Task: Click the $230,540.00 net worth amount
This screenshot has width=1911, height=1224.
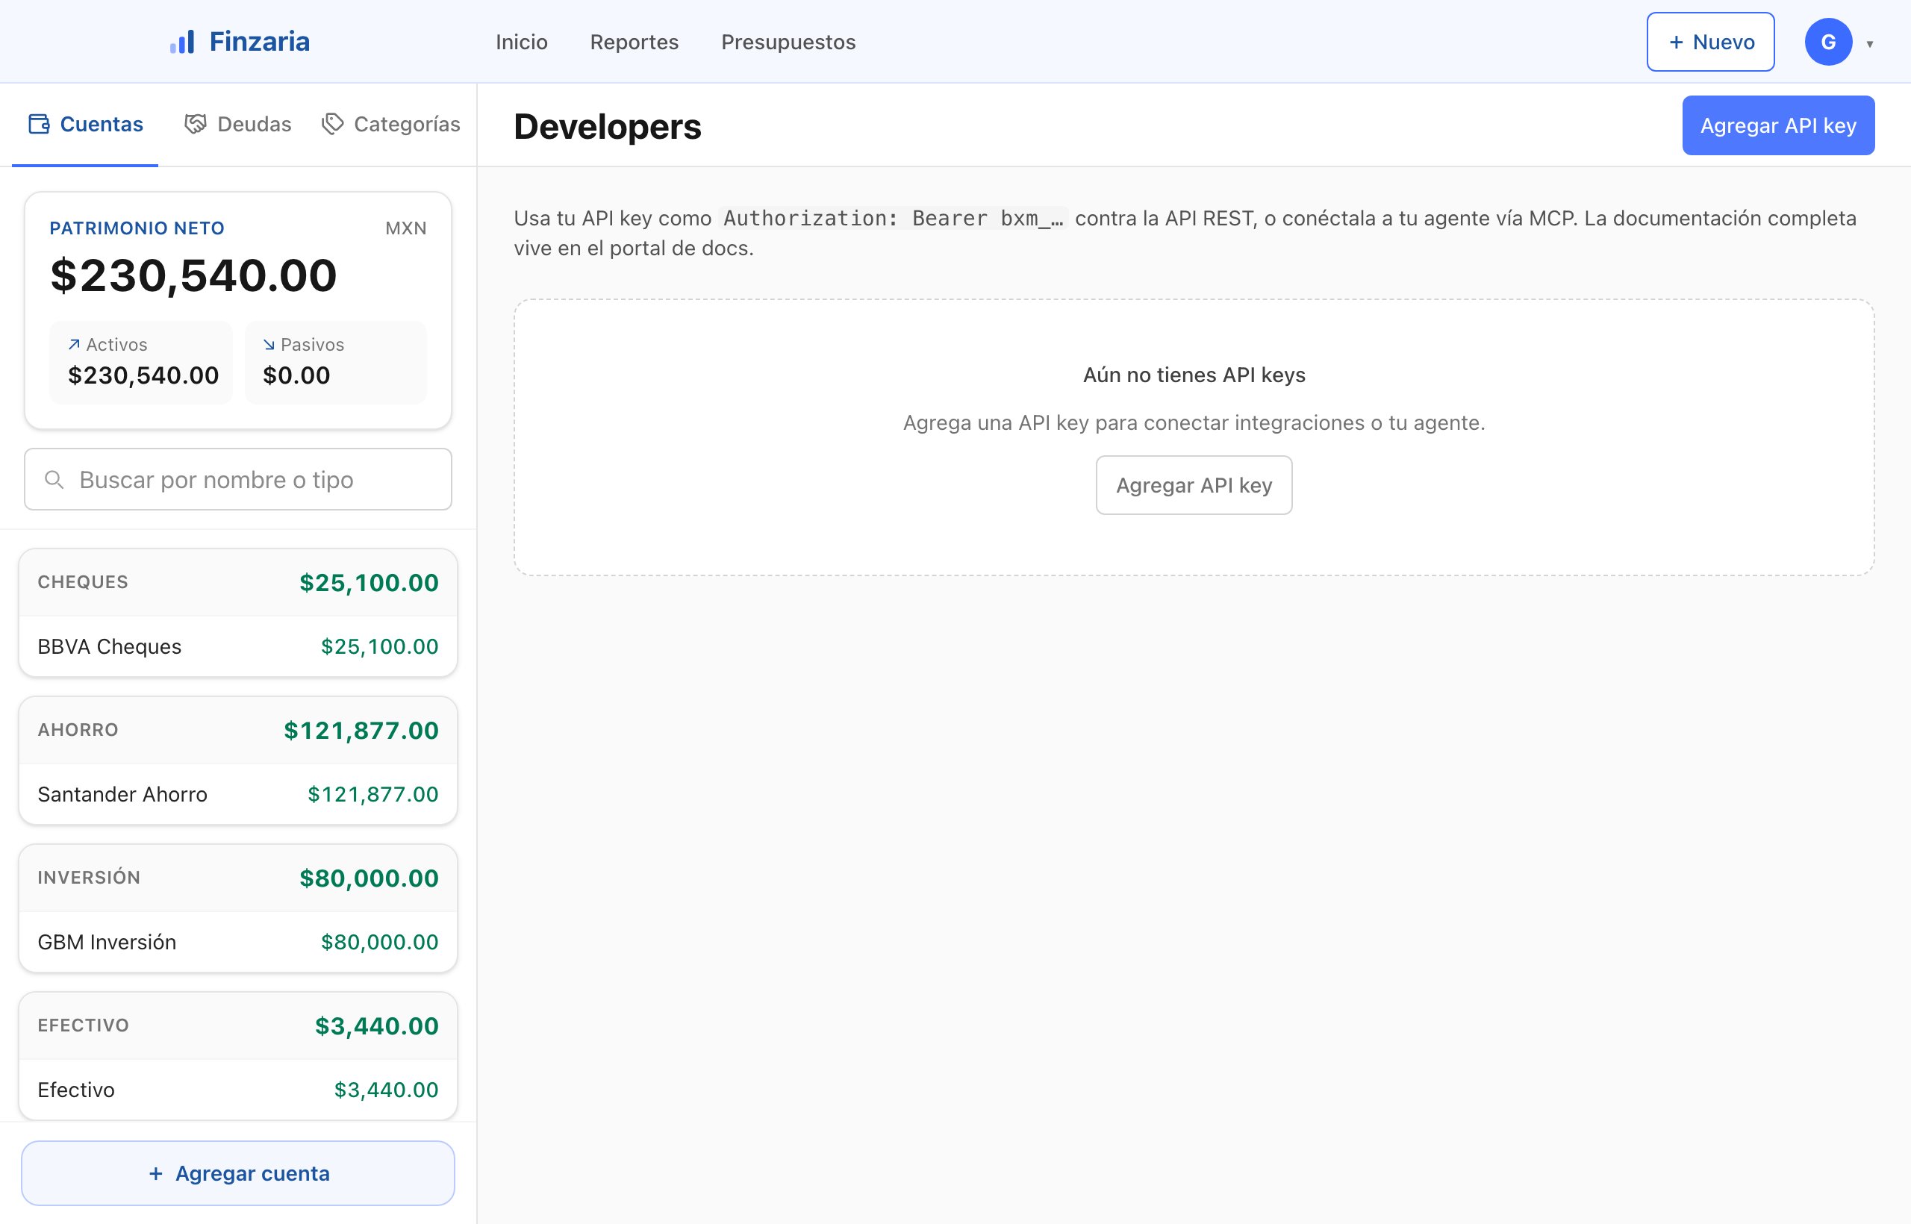Action: 193,276
